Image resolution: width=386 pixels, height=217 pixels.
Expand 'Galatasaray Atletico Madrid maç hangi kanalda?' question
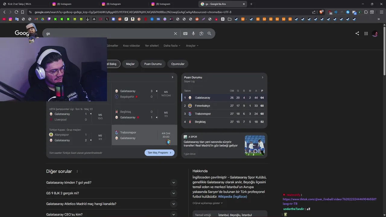pos(173,204)
